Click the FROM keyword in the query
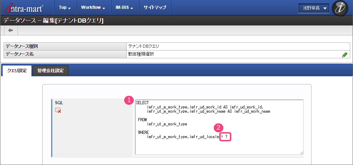353x165 pixels. point(142,120)
